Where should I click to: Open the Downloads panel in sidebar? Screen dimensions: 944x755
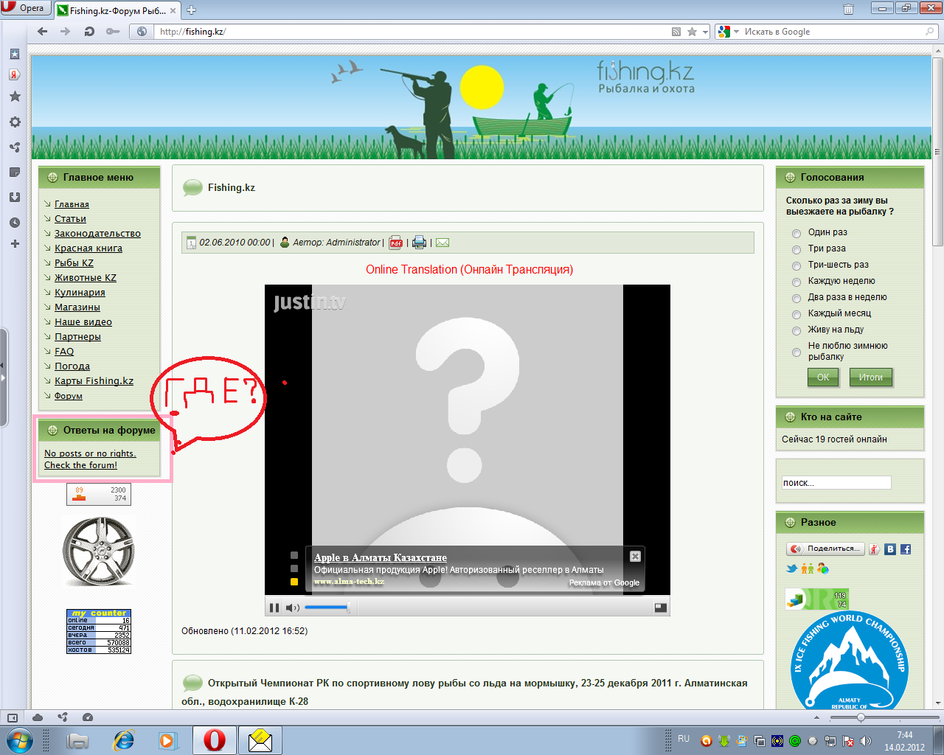coord(15,197)
